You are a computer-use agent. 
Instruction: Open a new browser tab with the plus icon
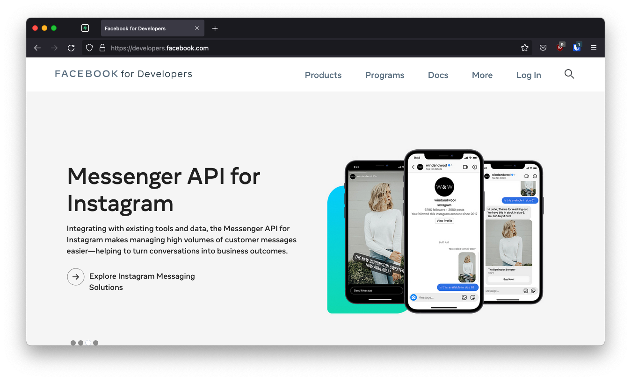pos(215,28)
